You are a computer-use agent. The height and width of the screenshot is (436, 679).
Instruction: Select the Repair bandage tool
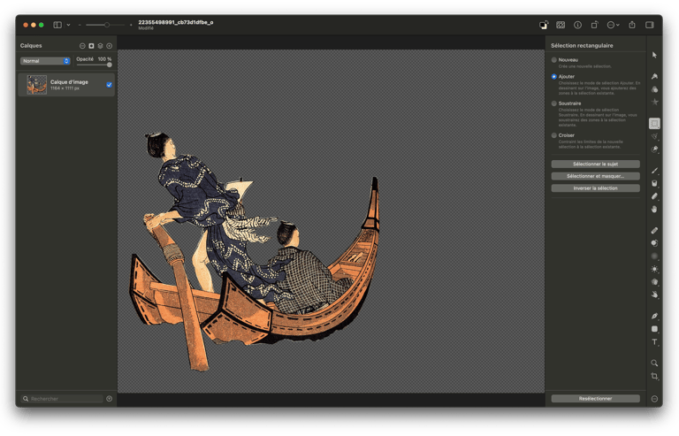[x=654, y=230]
